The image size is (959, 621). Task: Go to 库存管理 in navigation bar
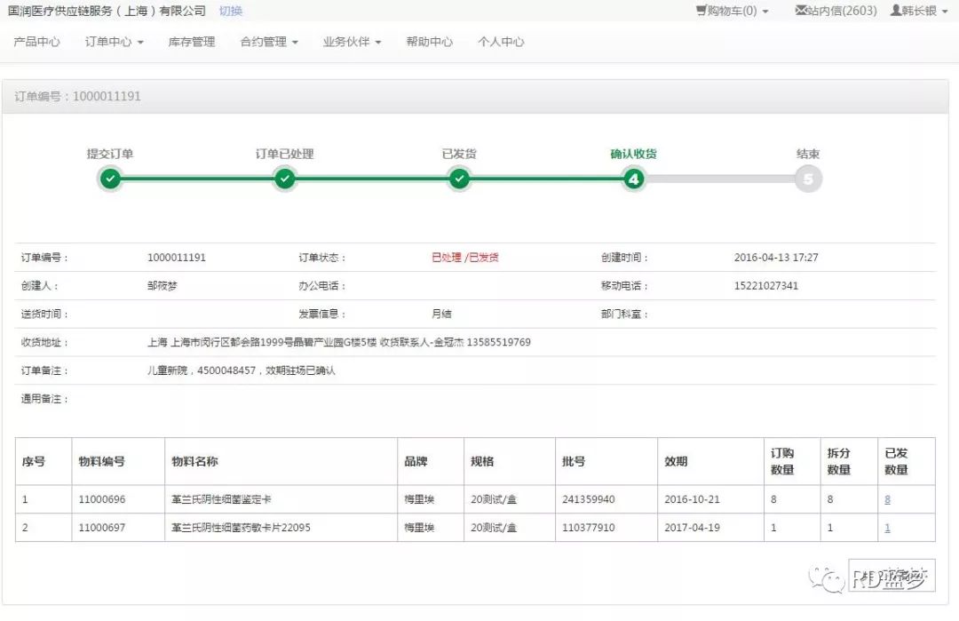(192, 42)
